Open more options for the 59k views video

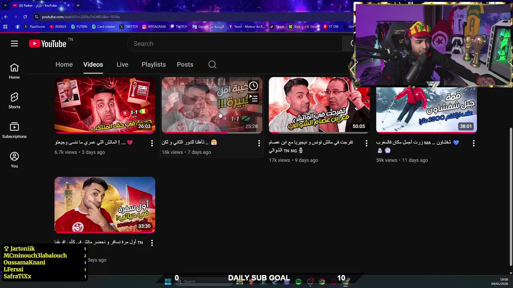pyautogui.click(x=474, y=143)
